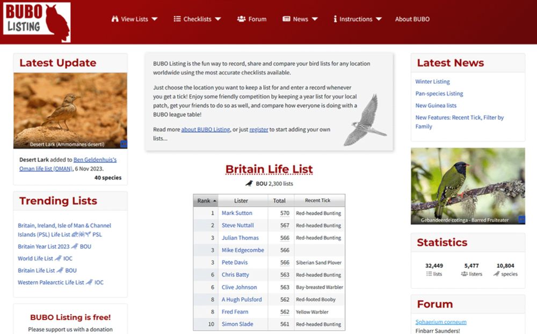The image size is (537, 334).
Task: Open Clive Johnson's lister profile
Action: (x=239, y=287)
